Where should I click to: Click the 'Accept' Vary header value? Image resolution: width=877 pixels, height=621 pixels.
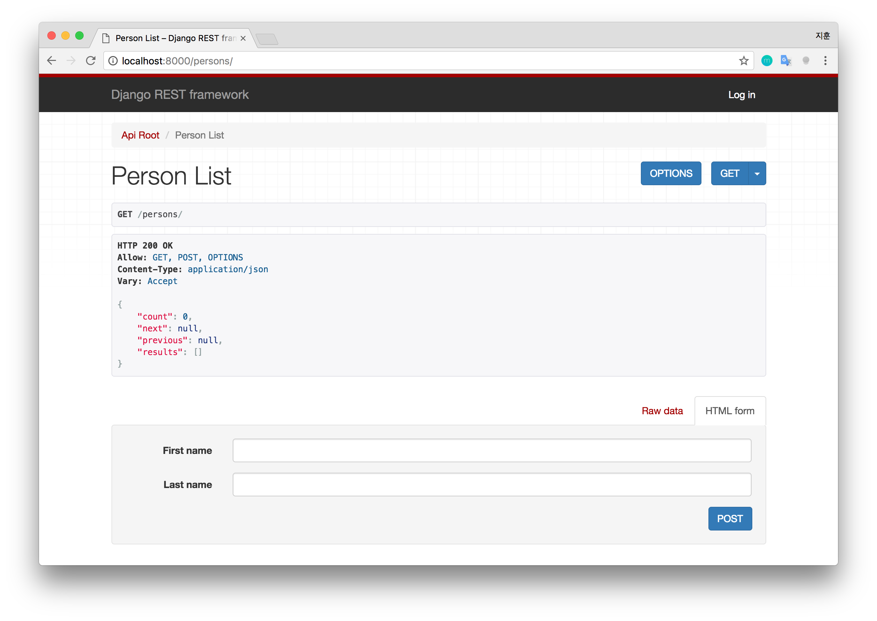[162, 281]
